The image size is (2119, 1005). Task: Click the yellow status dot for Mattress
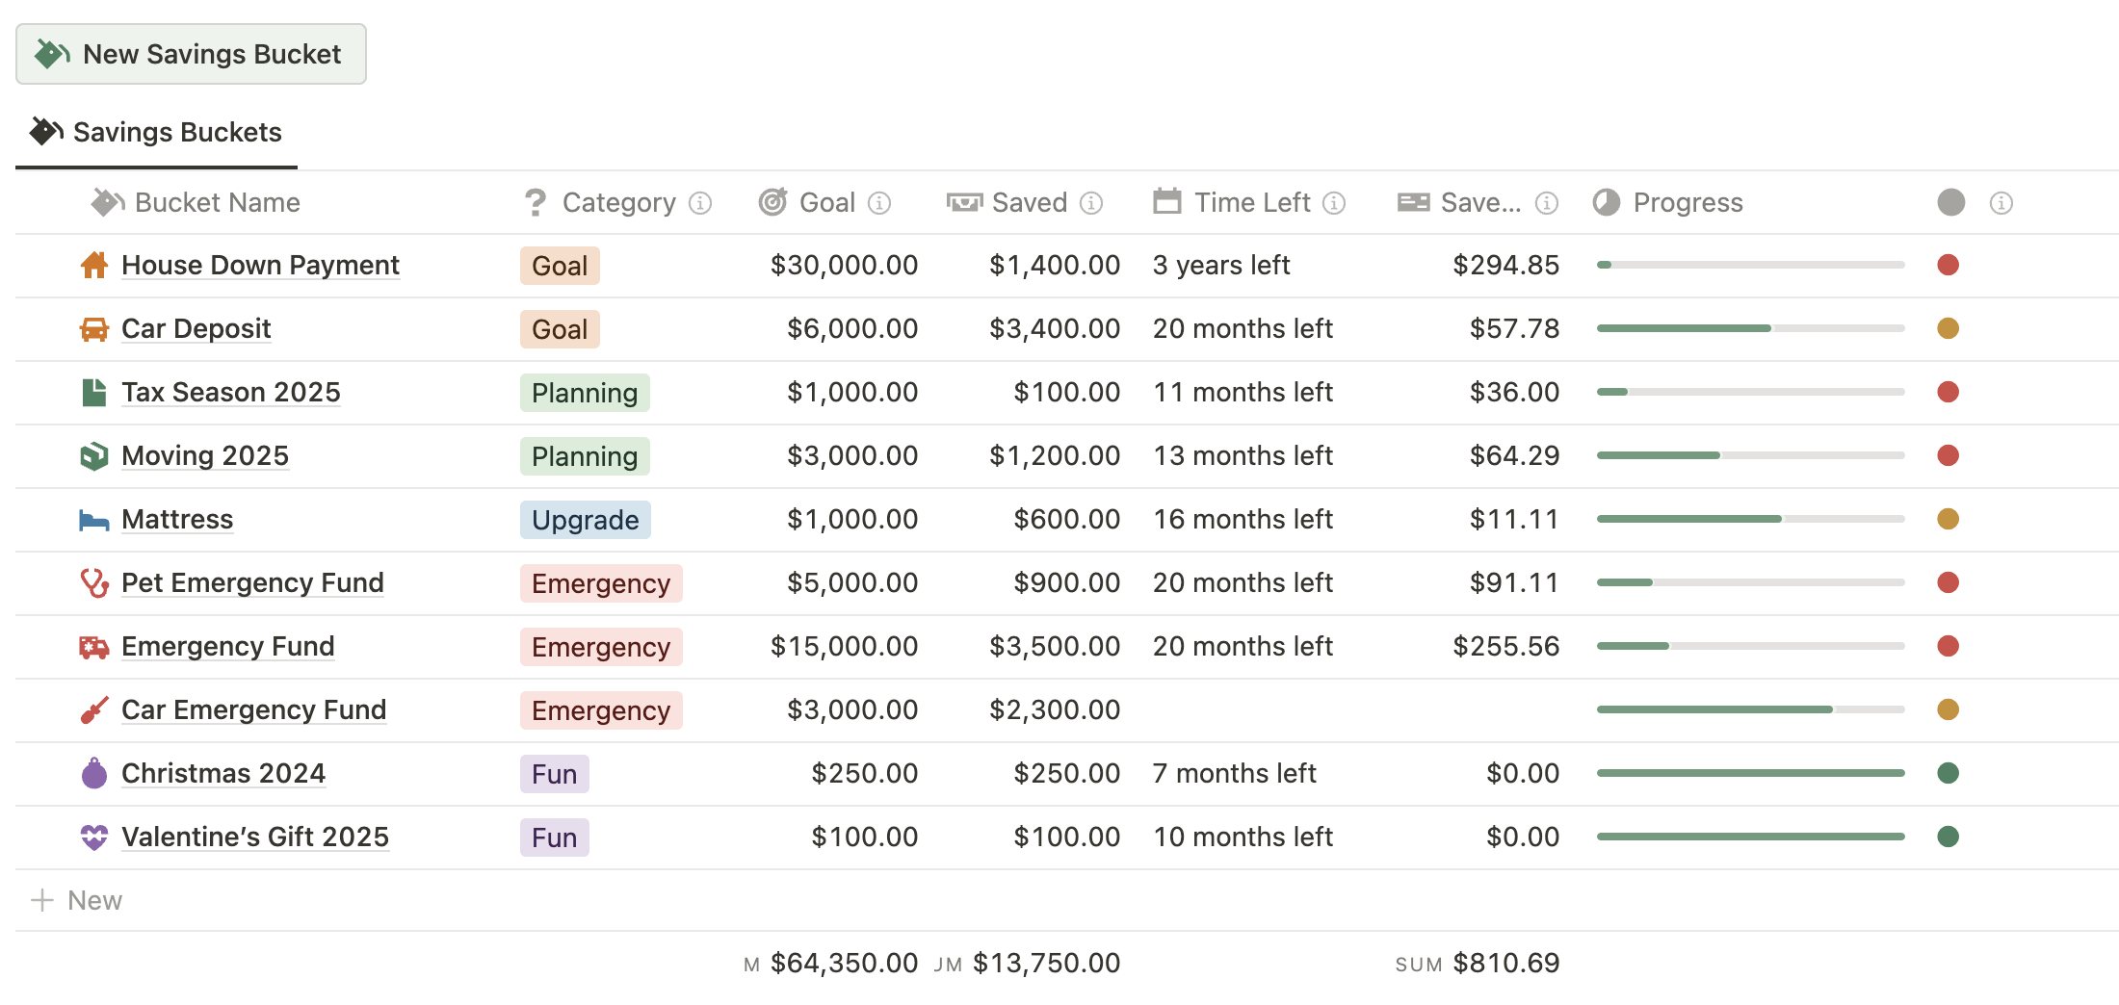(x=1949, y=519)
